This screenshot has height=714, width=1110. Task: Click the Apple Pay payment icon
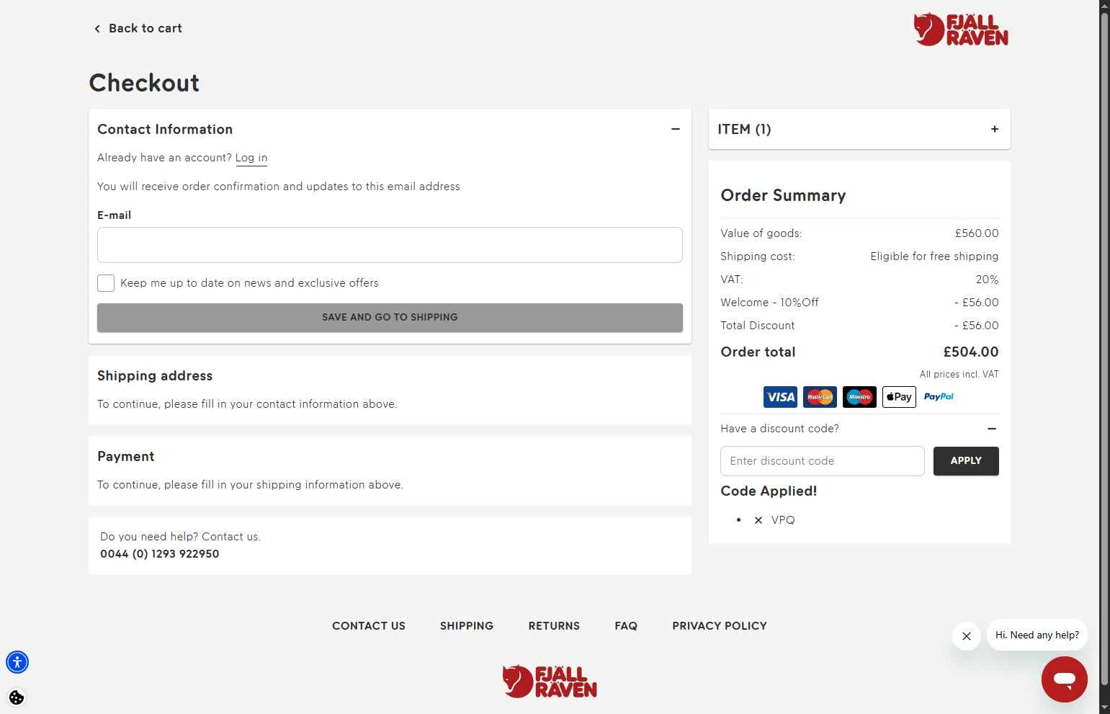pyautogui.click(x=899, y=397)
